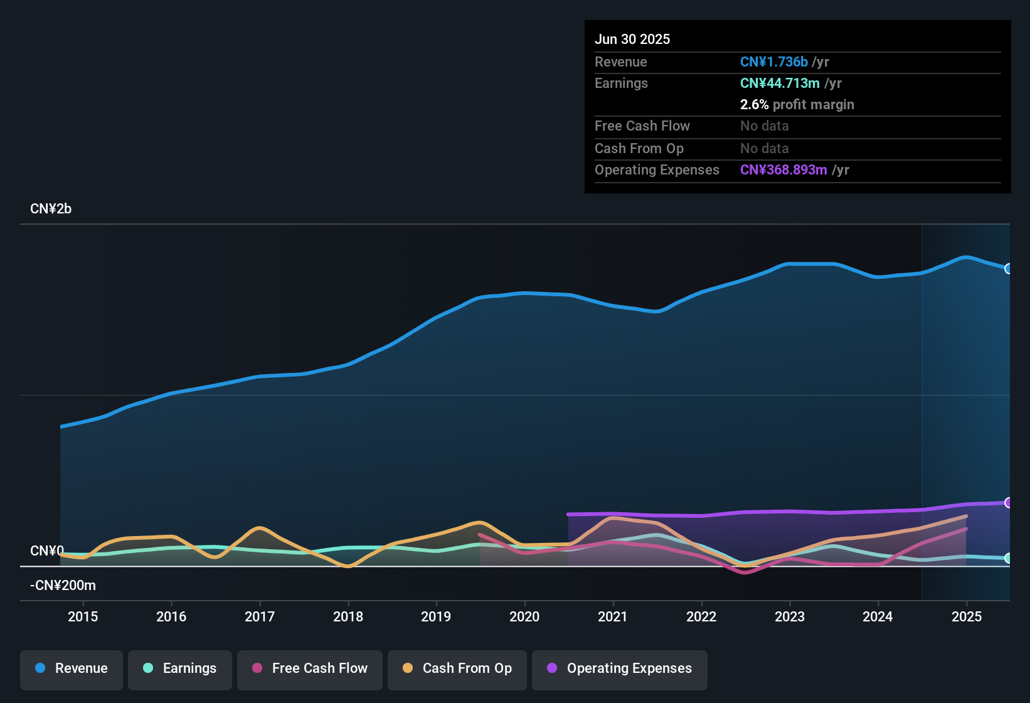Toggle the Earnings series visibility
The height and width of the screenshot is (703, 1030).
point(180,668)
